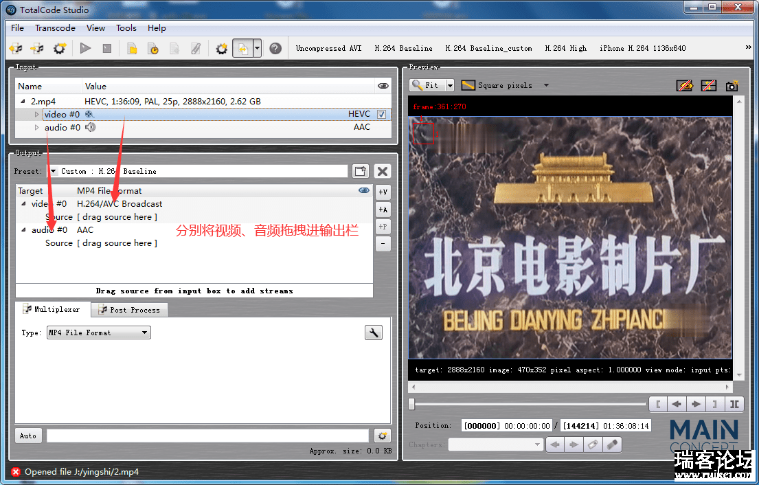Add a video stream with +V

[383, 192]
